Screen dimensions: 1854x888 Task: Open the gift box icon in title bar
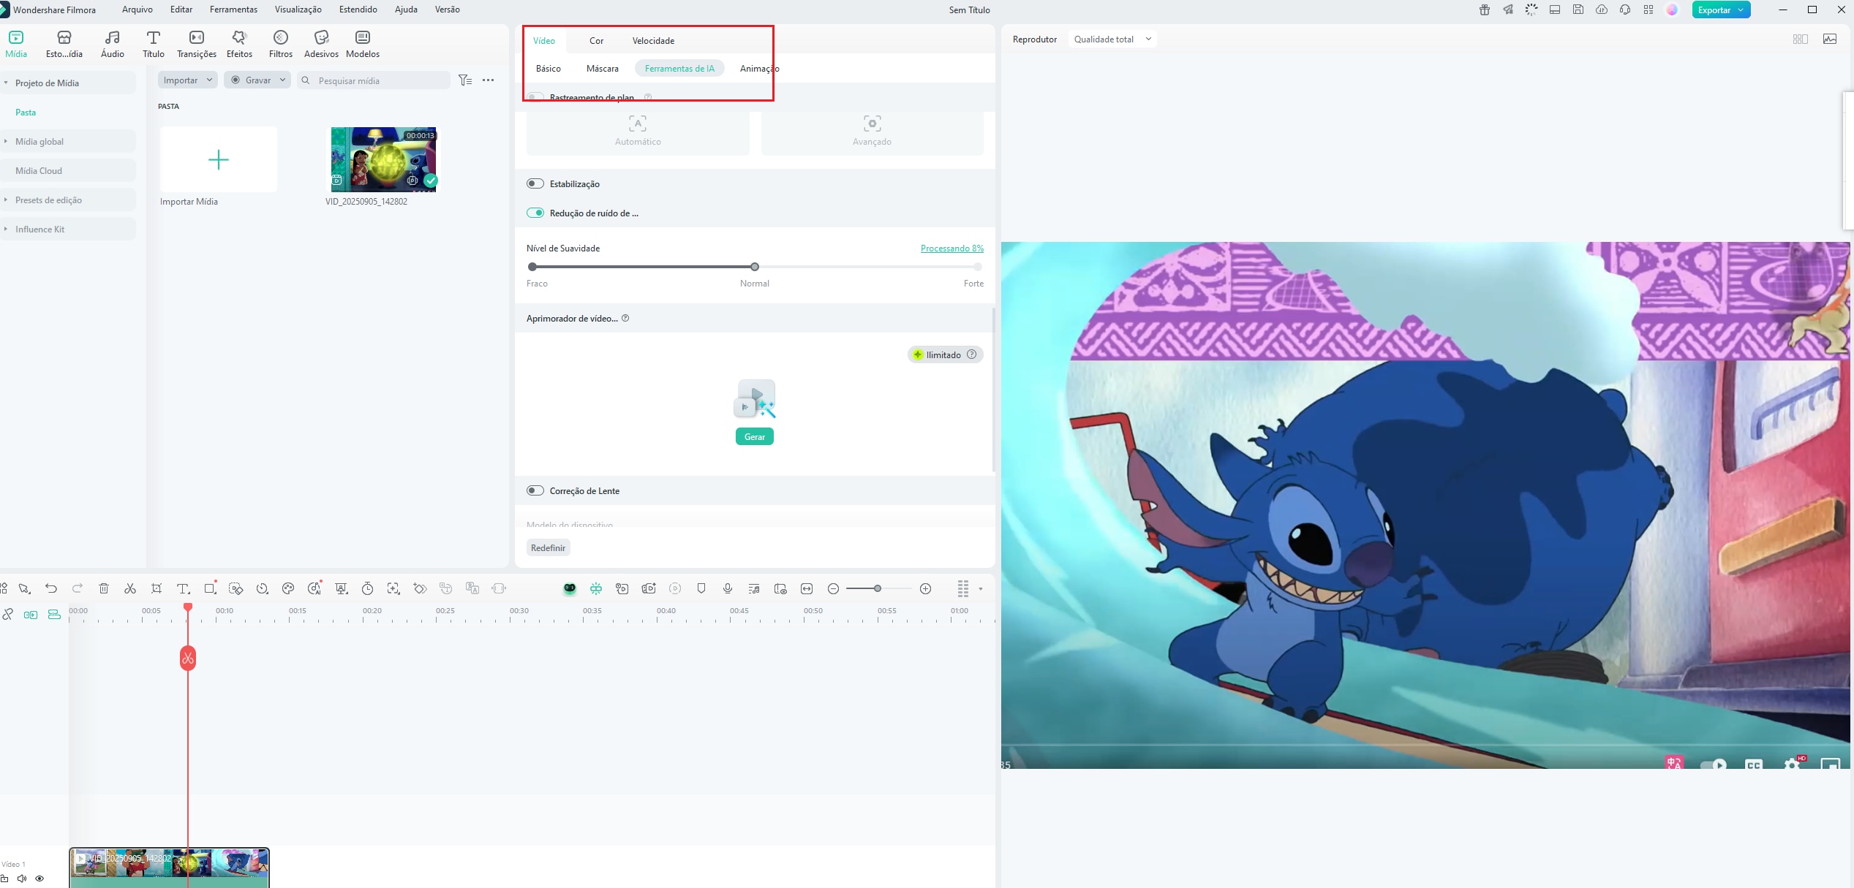point(1485,10)
